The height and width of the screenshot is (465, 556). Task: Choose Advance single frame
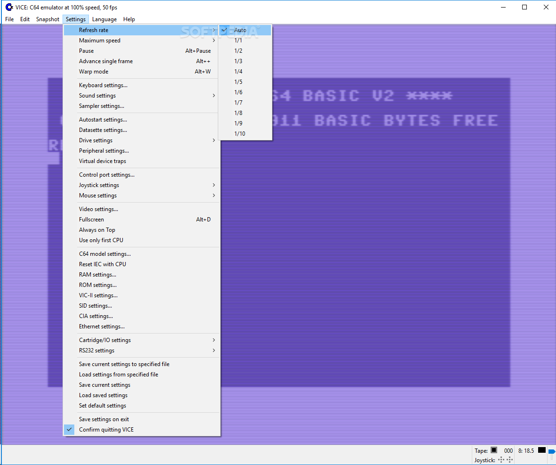click(142, 61)
